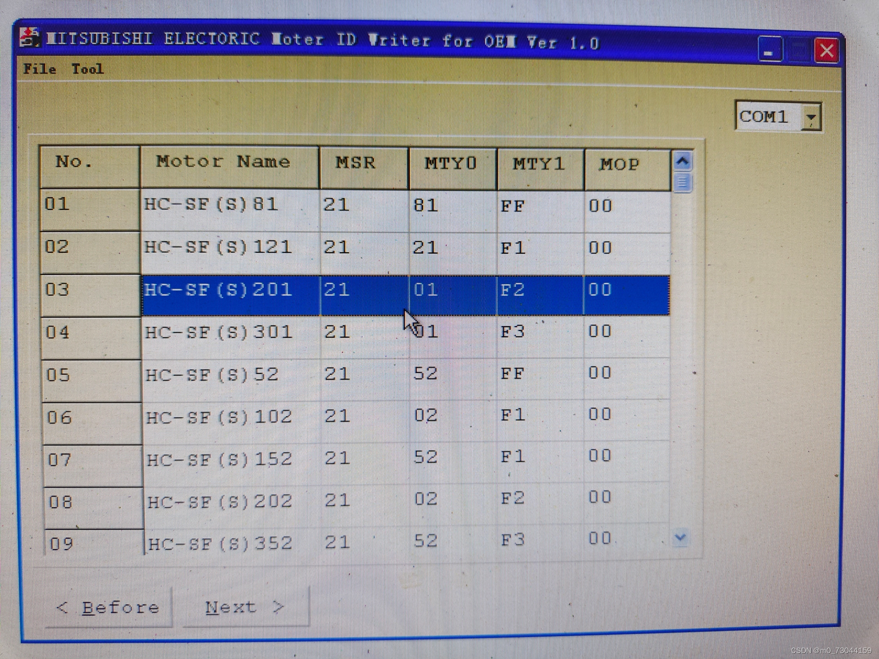Viewport: 879px width, 659px height.
Task: Click MTY0 value 02 in row 08
Action: (453, 504)
